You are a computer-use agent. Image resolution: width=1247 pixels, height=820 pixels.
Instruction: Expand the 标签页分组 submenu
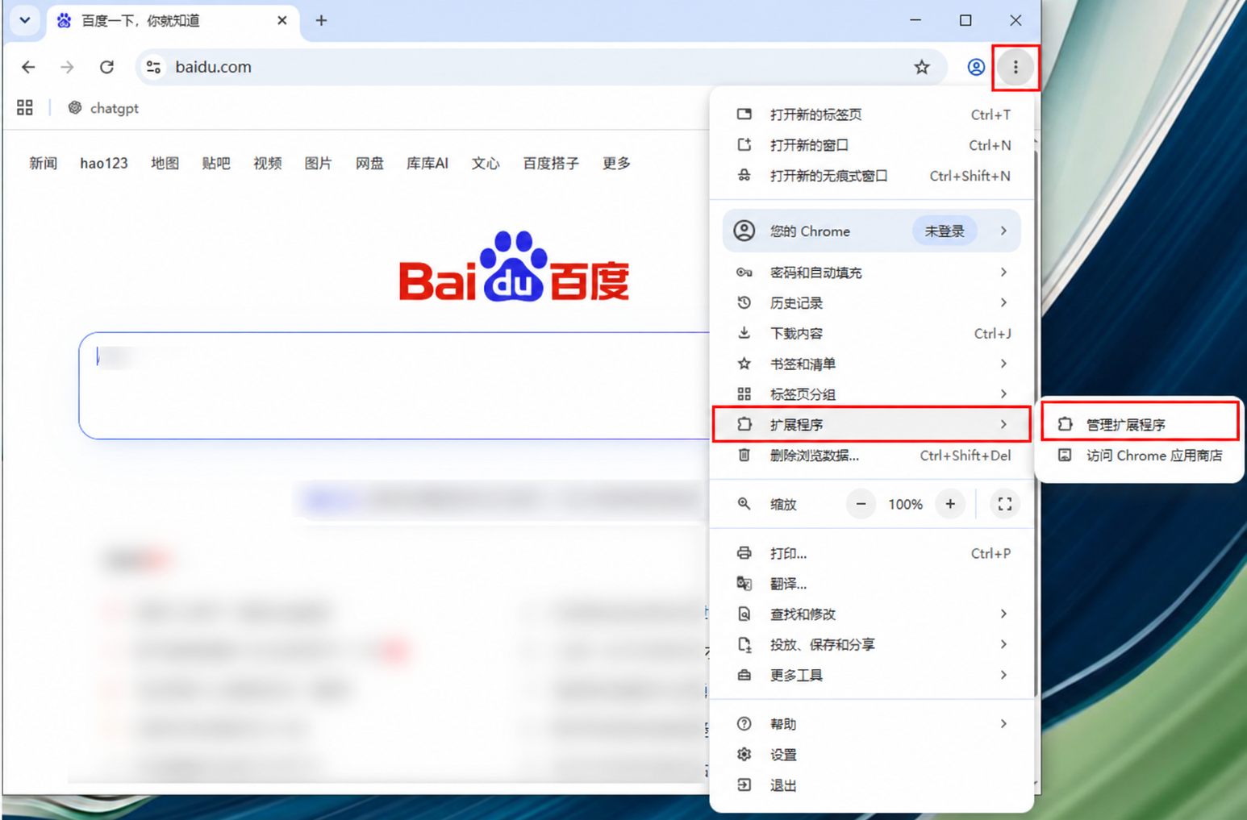(x=873, y=394)
